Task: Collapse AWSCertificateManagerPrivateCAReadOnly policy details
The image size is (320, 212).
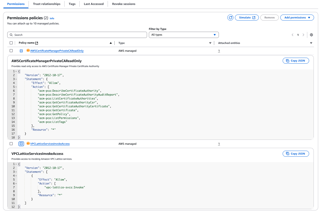Action: click(21, 51)
